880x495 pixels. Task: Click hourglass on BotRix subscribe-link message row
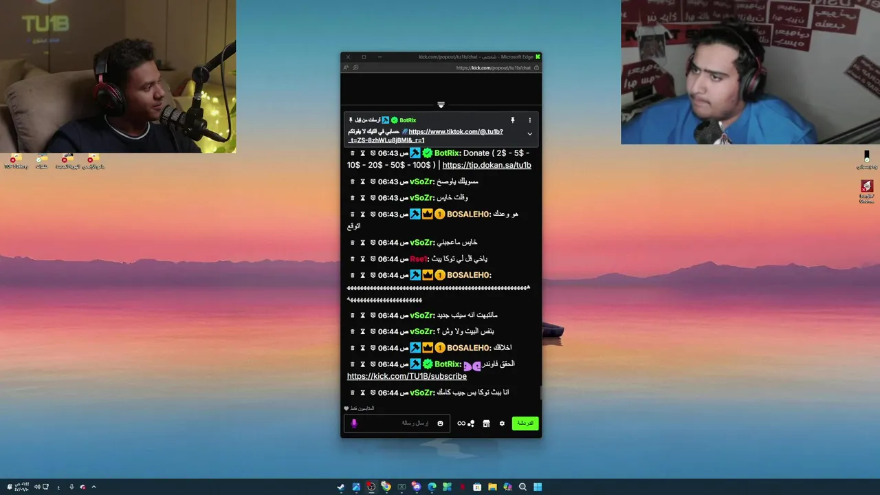pyautogui.click(x=363, y=364)
